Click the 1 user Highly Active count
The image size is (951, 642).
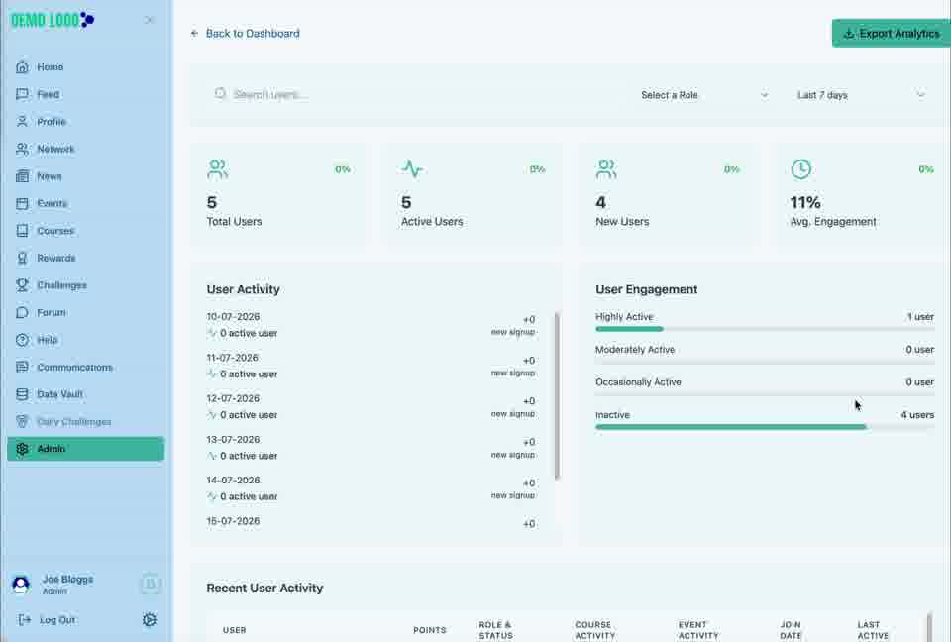[920, 317]
